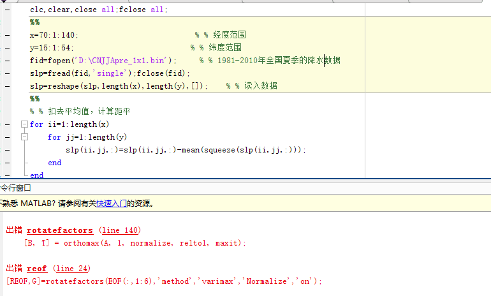
Task: Open the reof function error link
Action: point(37,269)
